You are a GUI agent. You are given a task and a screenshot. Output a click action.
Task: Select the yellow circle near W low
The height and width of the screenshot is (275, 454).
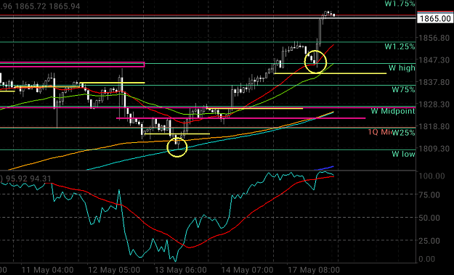point(177,147)
